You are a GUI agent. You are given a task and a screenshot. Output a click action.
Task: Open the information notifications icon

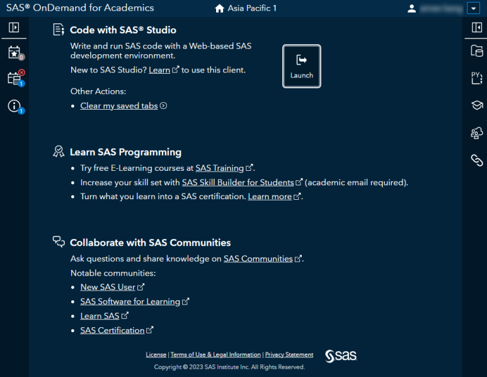(x=14, y=106)
